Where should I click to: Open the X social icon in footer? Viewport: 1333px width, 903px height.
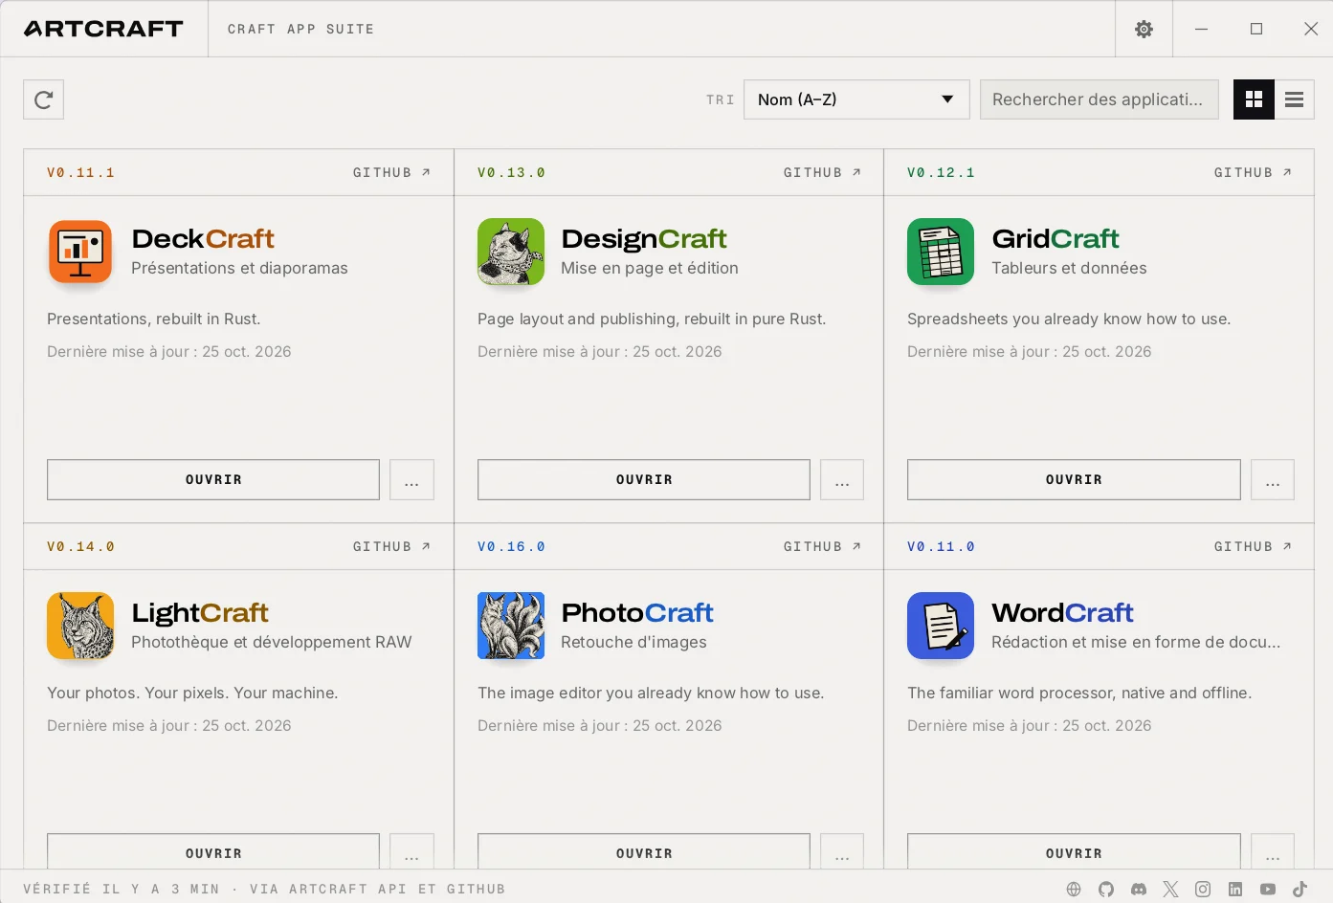pyautogui.click(x=1170, y=890)
